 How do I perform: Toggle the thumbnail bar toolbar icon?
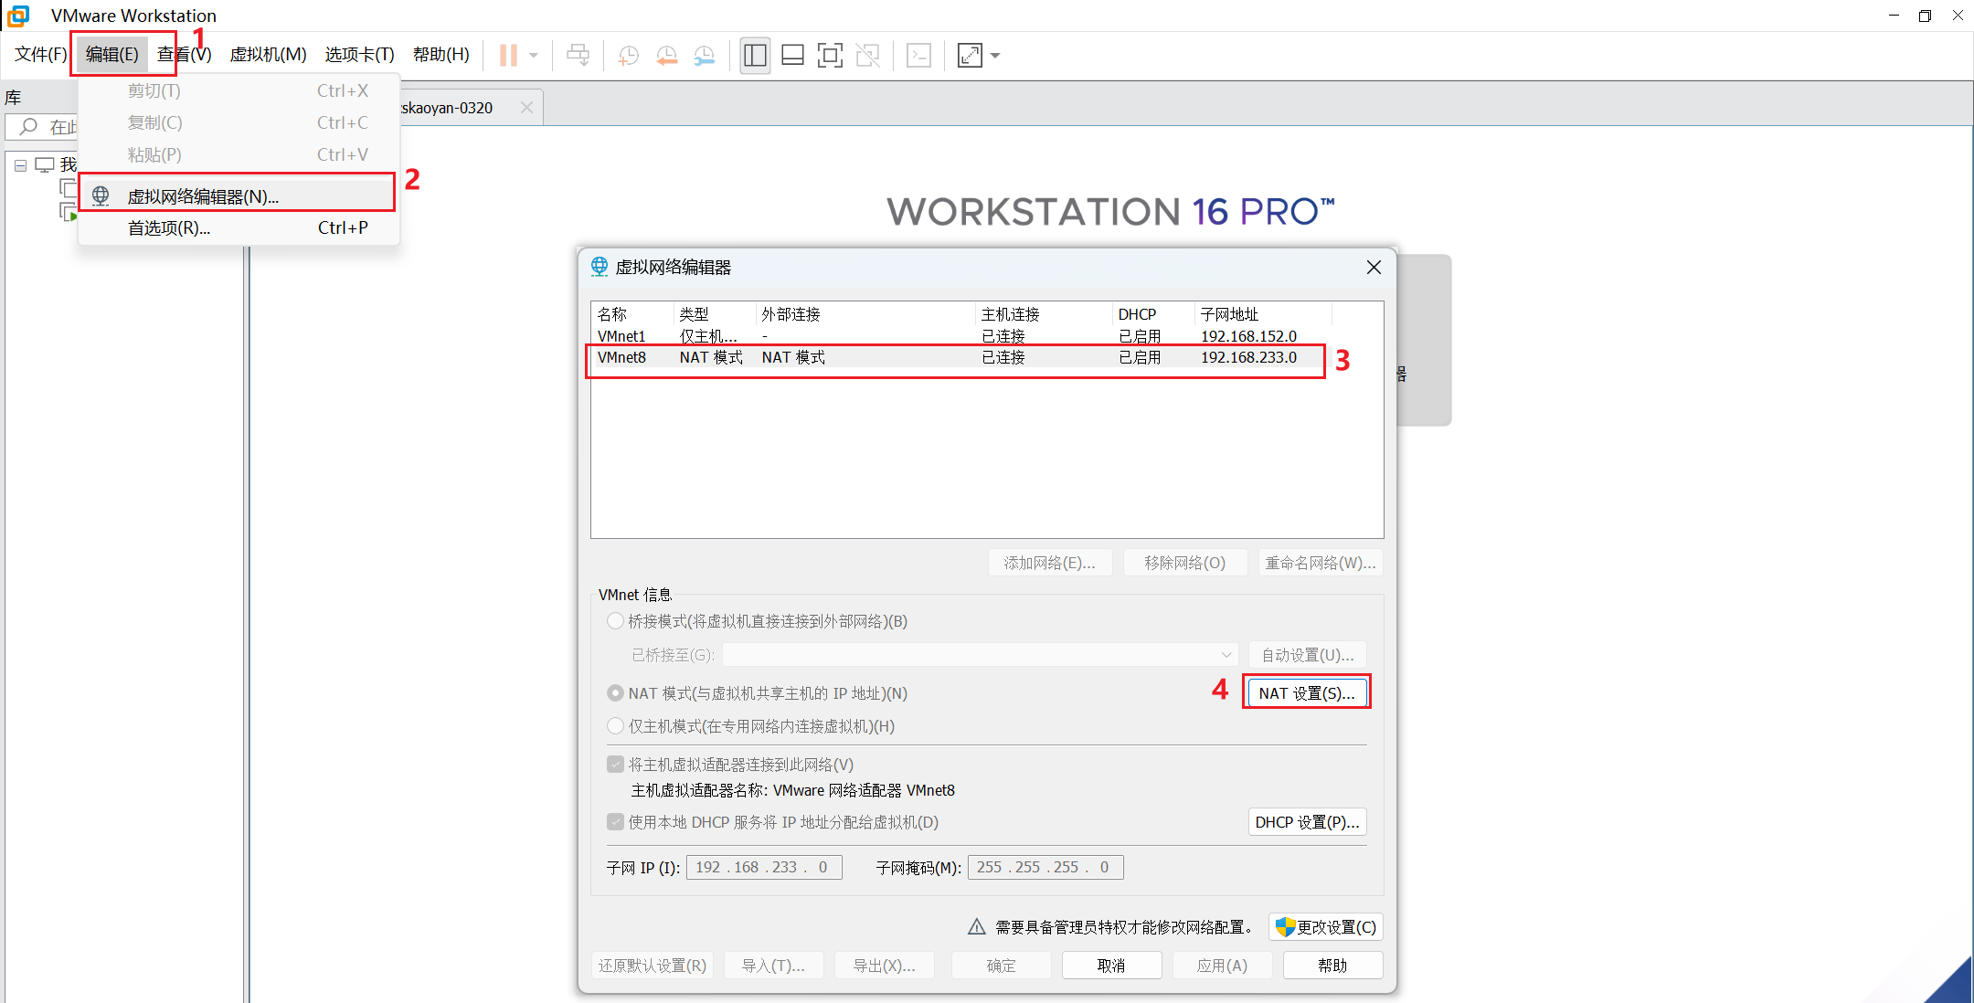coord(792,56)
